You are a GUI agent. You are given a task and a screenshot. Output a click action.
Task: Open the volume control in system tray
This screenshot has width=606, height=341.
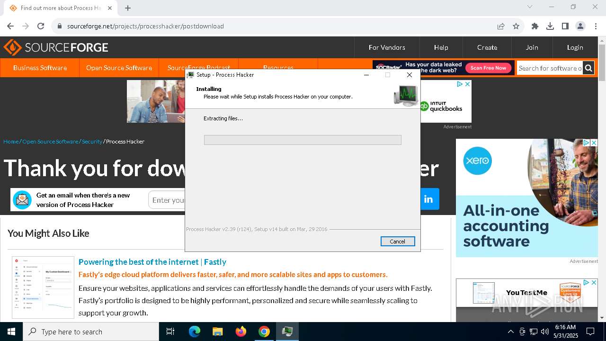click(545, 332)
